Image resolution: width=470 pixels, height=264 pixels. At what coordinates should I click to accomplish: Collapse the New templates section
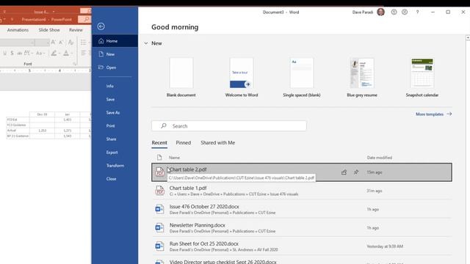coord(146,43)
